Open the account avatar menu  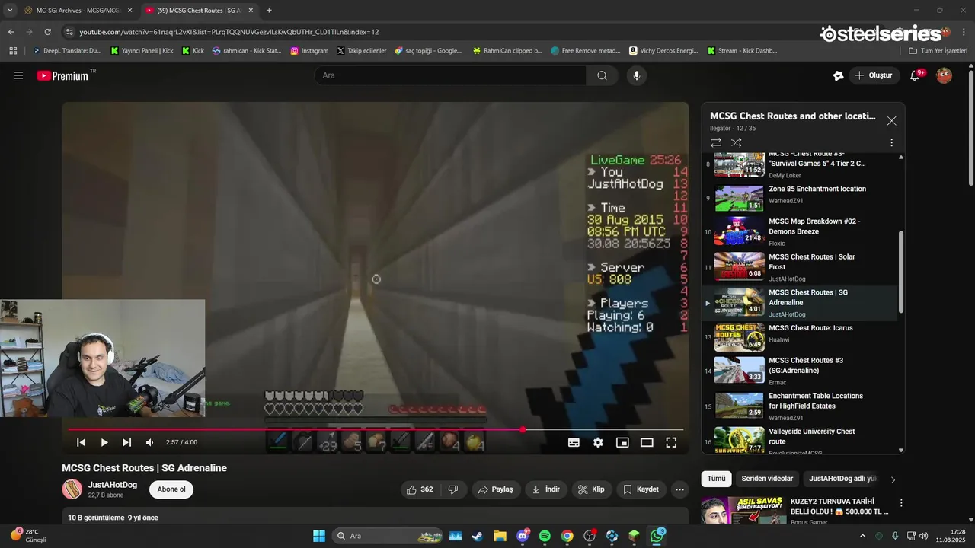click(x=944, y=75)
